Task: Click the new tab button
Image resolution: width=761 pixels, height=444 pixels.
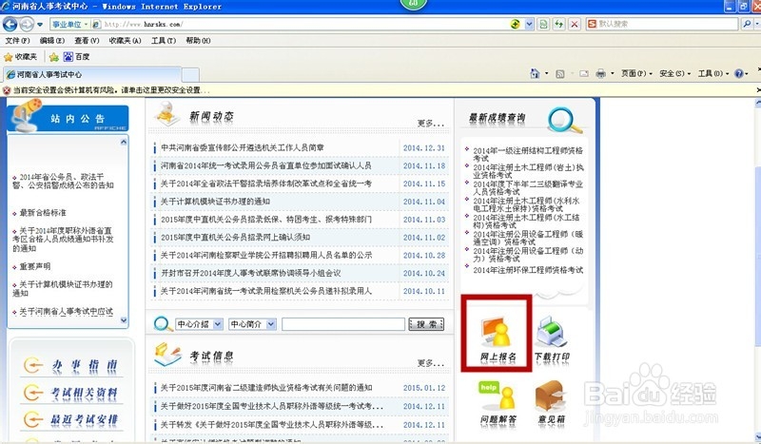Action: 190,75
